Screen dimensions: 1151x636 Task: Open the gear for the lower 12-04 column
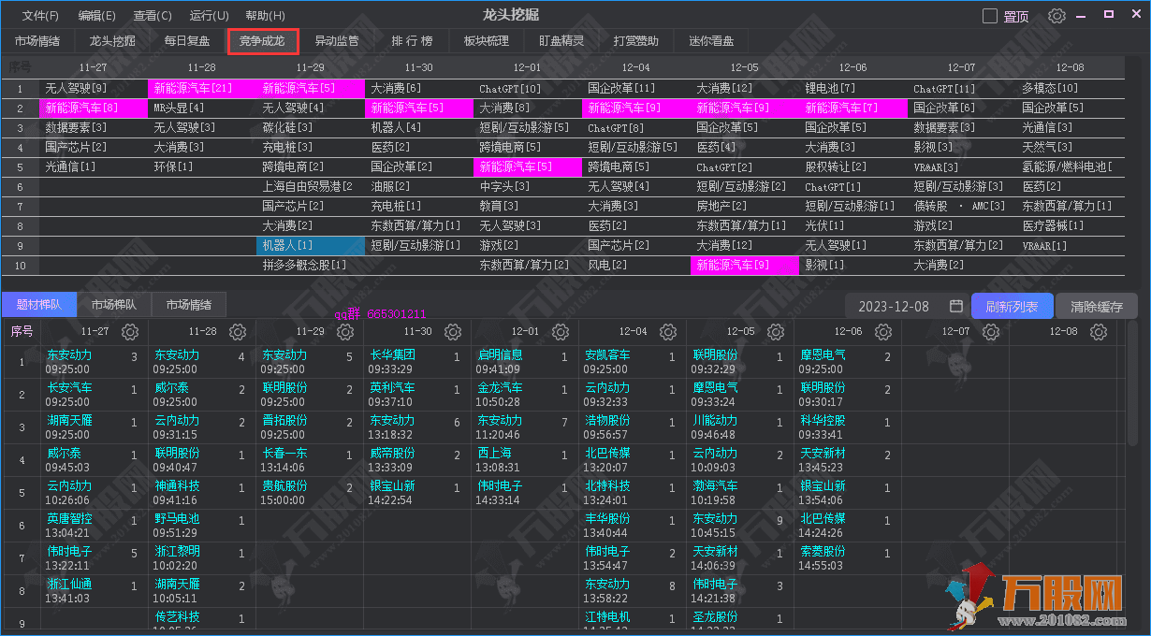[x=668, y=331]
